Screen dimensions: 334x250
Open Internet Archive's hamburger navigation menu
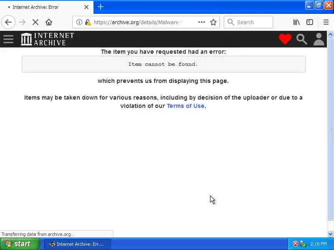[8, 39]
